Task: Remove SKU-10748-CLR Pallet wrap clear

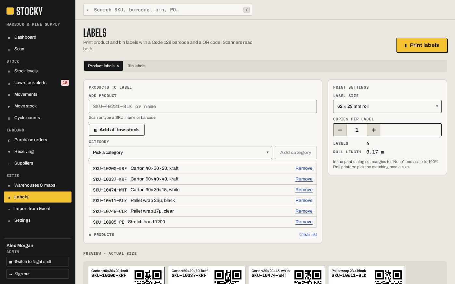Action: [x=304, y=211]
